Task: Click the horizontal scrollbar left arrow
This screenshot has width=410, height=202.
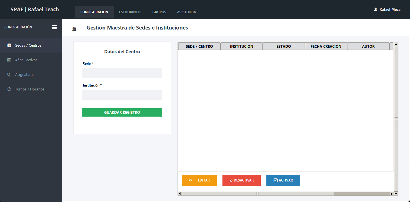Action: click(180, 194)
